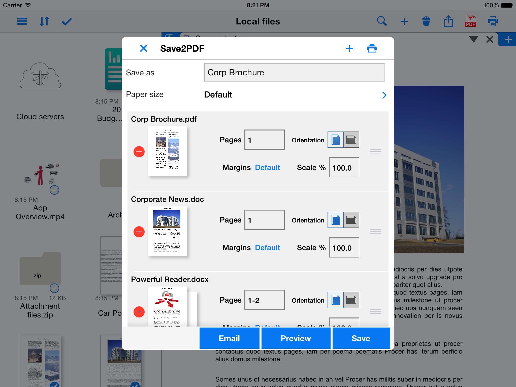Select portrait orientation for Corporate News.doc

pos(335,220)
